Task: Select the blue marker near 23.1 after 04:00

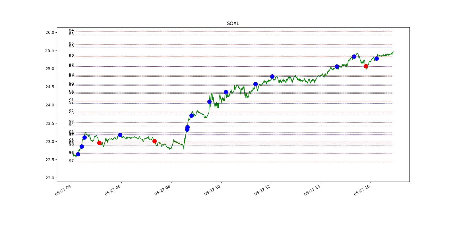Action: point(84,137)
